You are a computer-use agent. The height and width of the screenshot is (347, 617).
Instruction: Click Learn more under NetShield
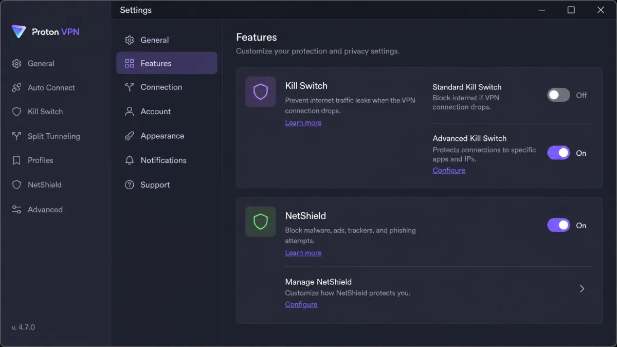(303, 253)
